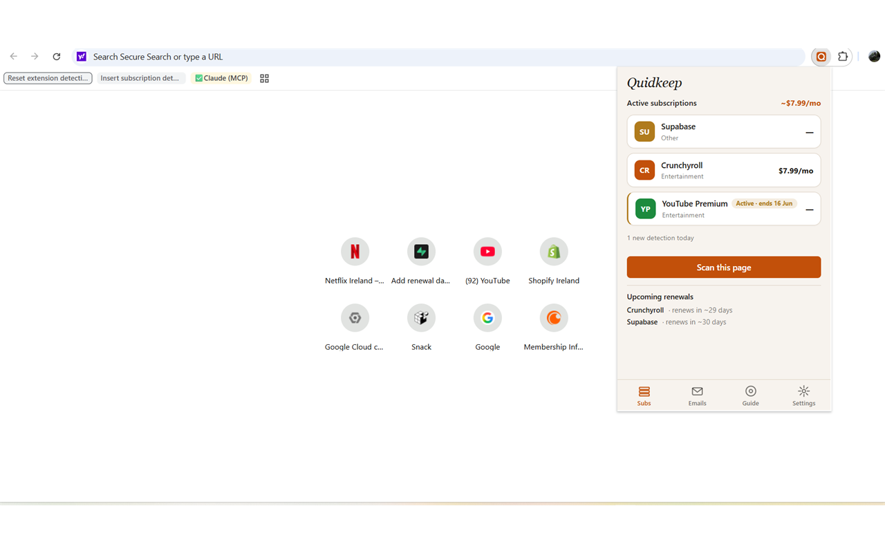885x553 pixels.
Task: Click '1 new detection today' text
Action: point(660,238)
